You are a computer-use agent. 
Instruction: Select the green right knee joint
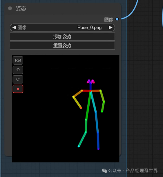click(86, 132)
